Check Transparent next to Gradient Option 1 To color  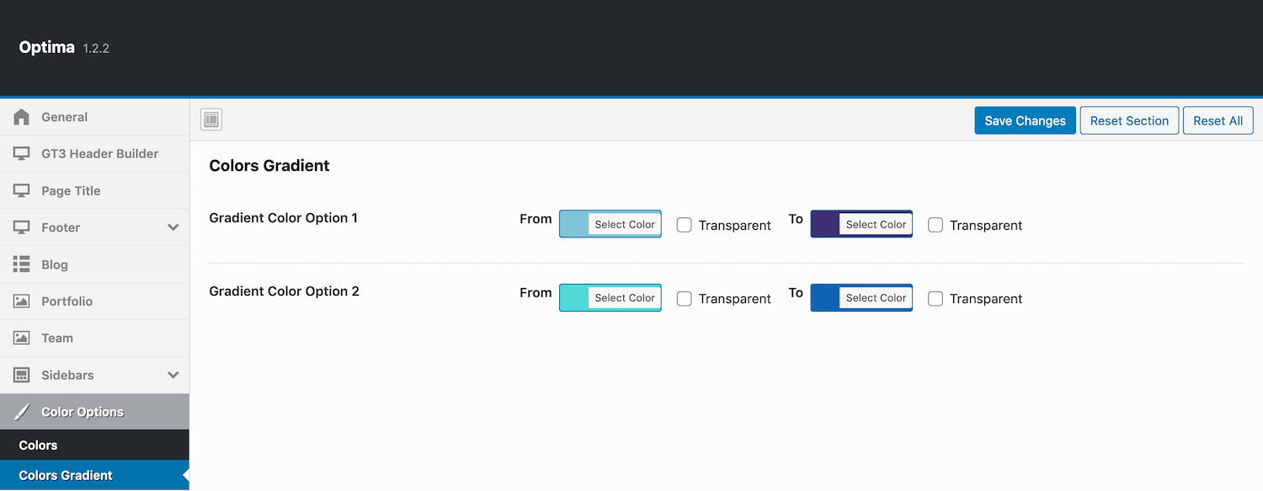(x=935, y=225)
